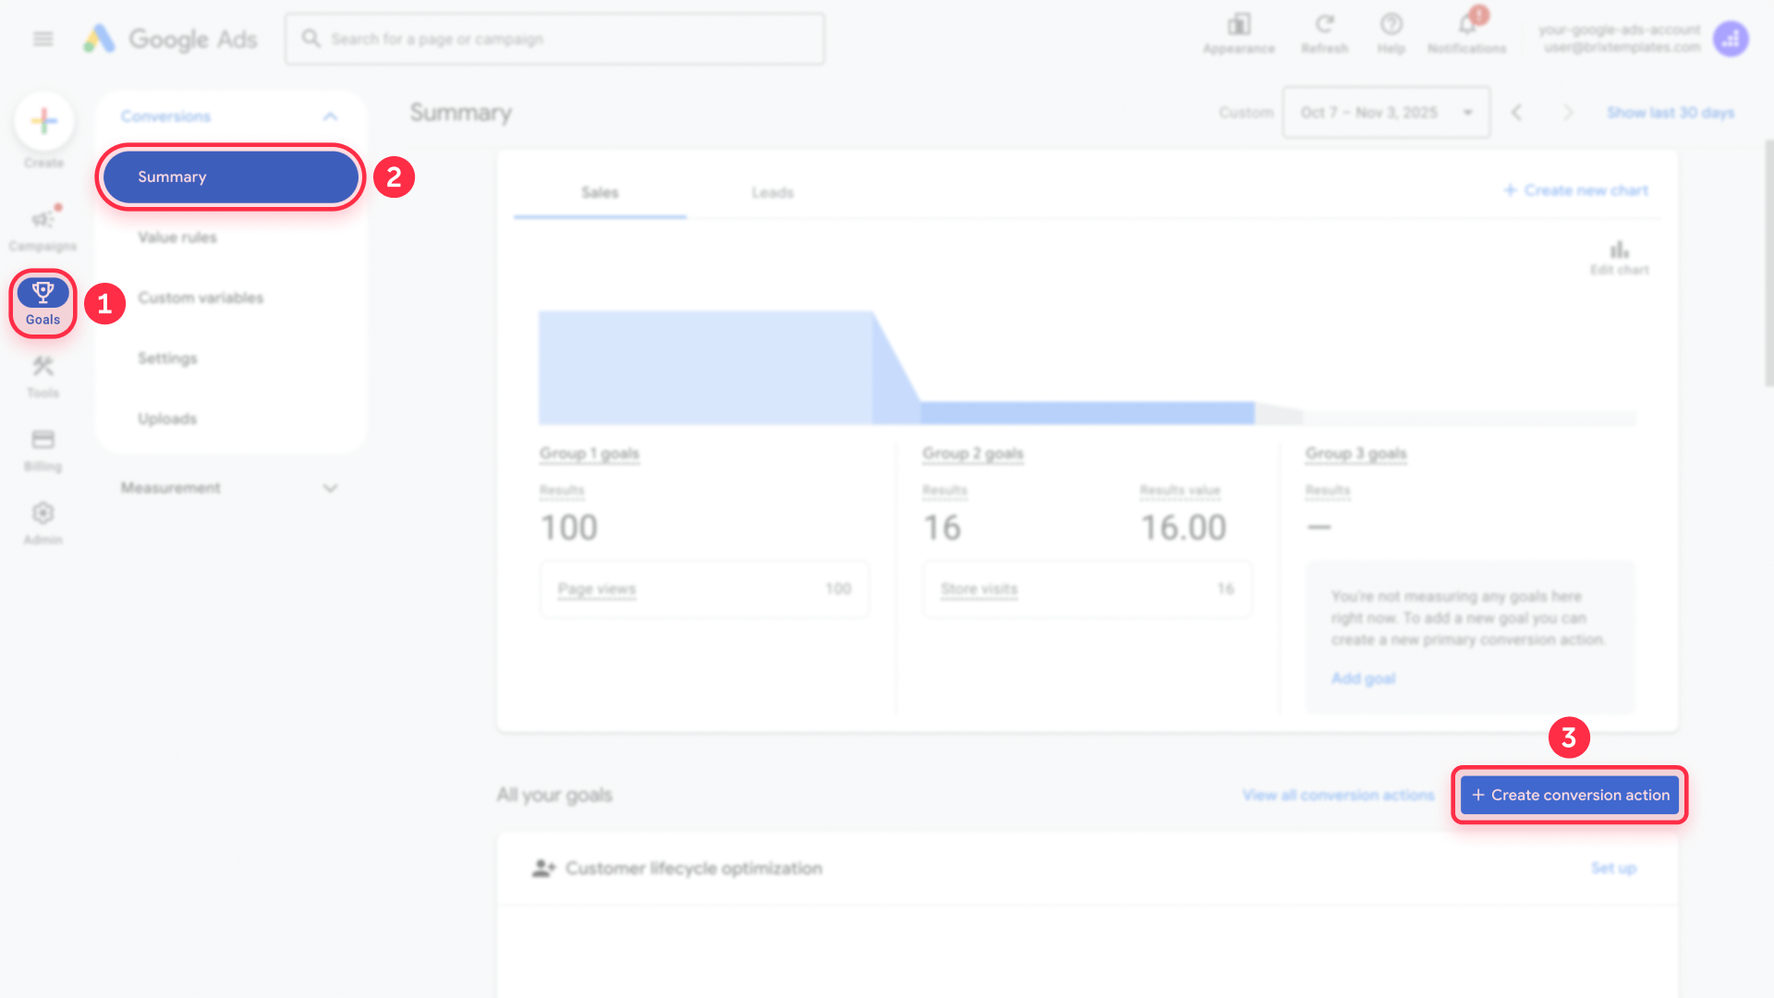Click the Create conversion action button
Screen dimensions: 1774x998
(1568, 795)
